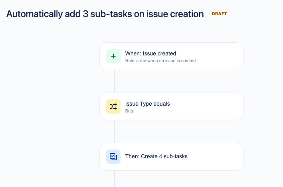Click the yellow shuffle condition icon
Viewport: 283px width, 187px height.
click(113, 106)
